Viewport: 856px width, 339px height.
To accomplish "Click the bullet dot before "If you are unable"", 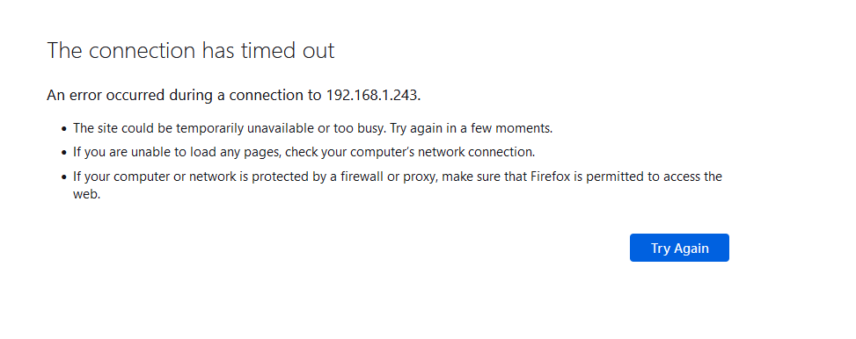I will [x=64, y=153].
